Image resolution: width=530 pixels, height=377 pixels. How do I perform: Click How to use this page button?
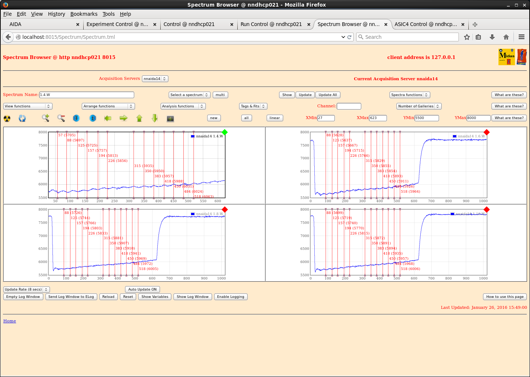[x=505, y=297]
